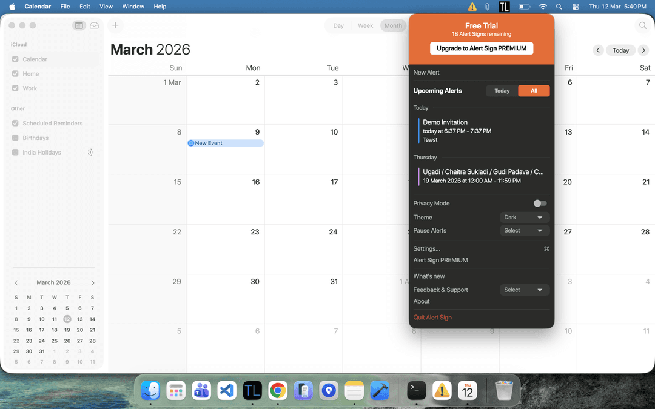This screenshot has width=655, height=409.
Task: Open Finder from the Dock
Action: [150, 391]
